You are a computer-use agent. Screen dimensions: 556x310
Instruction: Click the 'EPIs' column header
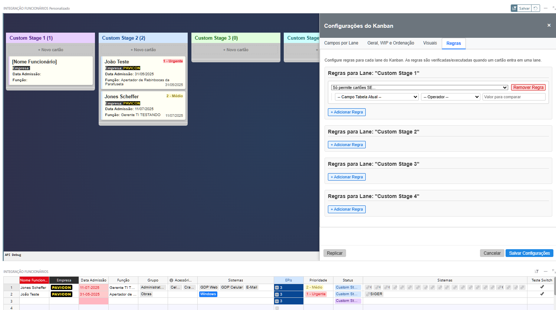[289, 280]
